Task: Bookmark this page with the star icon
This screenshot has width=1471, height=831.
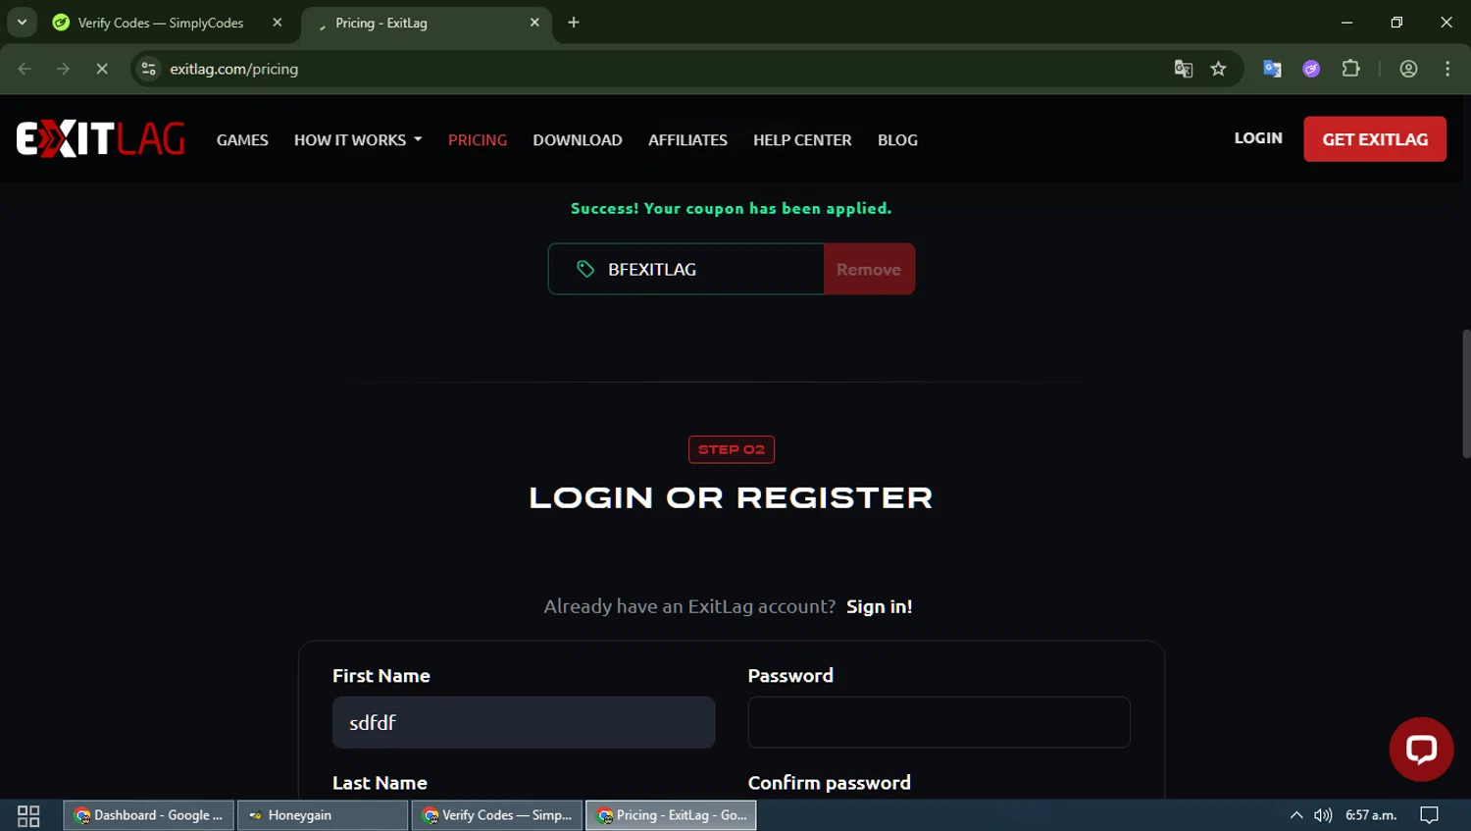Action: click(1218, 69)
